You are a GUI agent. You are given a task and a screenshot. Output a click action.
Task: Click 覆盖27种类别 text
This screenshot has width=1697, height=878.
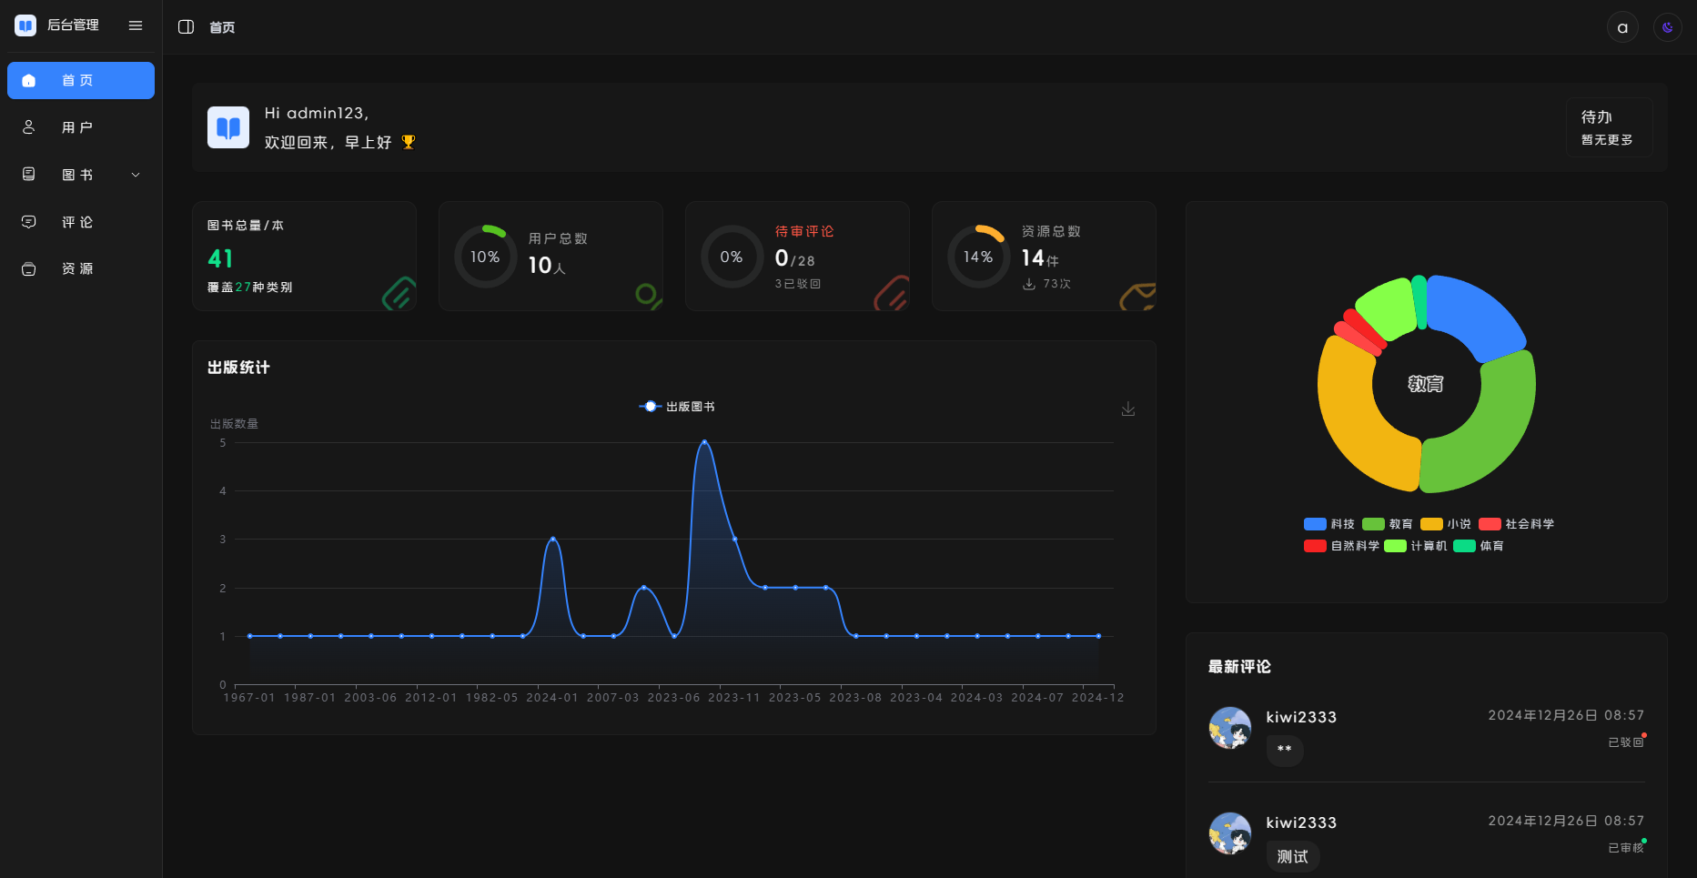pos(249,287)
